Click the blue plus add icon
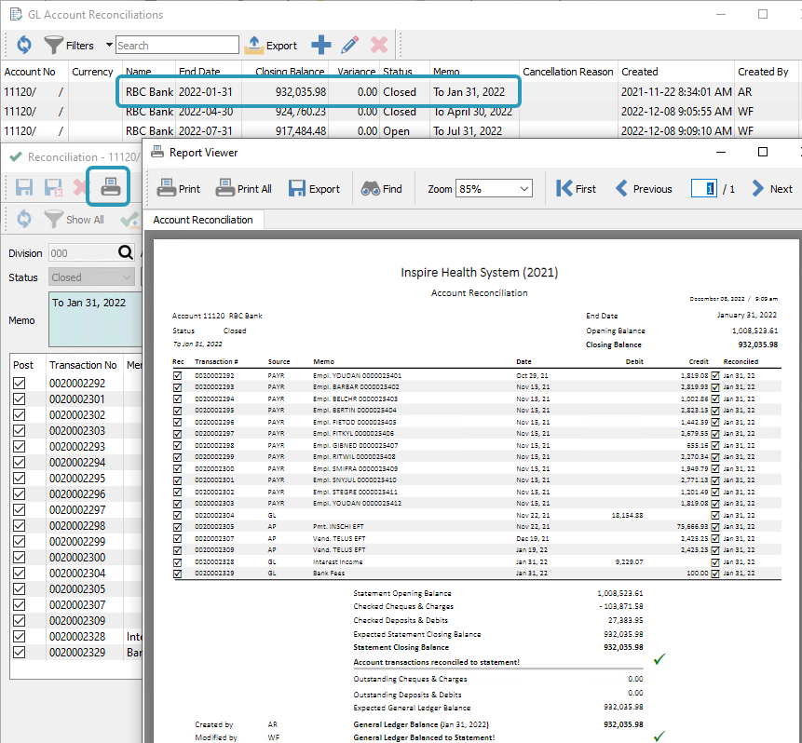The image size is (802, 743). pyautogui.click(x=321, y=45)
